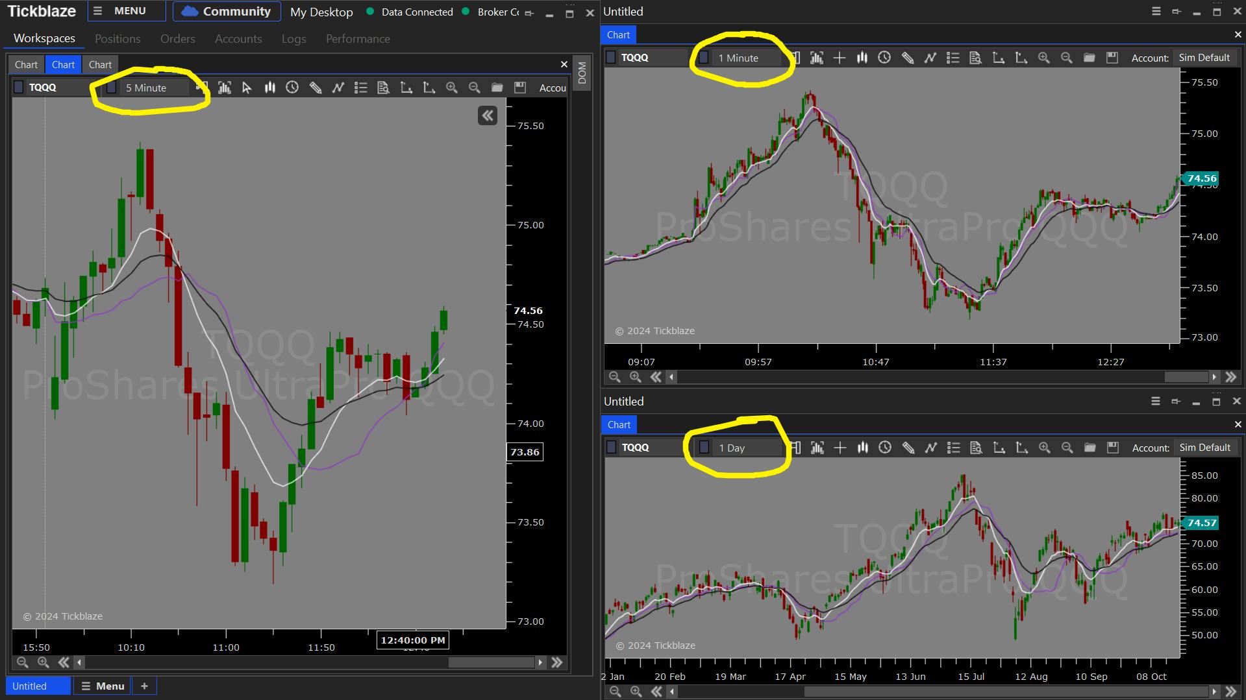Click the floppy save icon on 5 Minute chart
1246x700 pixels.
(519, 88)
